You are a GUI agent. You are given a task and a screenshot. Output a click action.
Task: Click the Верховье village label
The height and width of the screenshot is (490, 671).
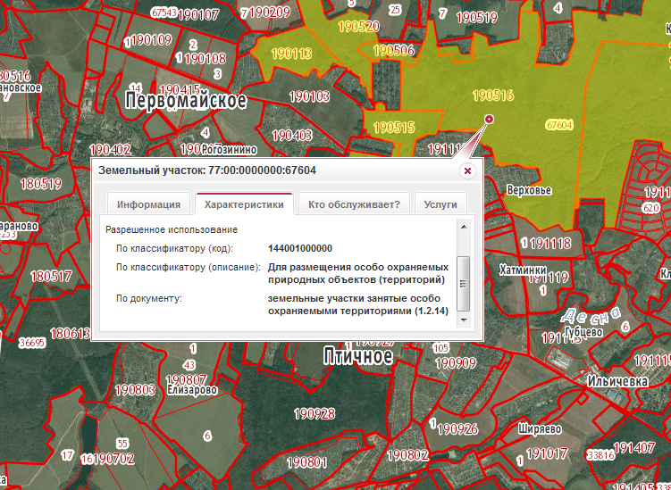(529, 190)
